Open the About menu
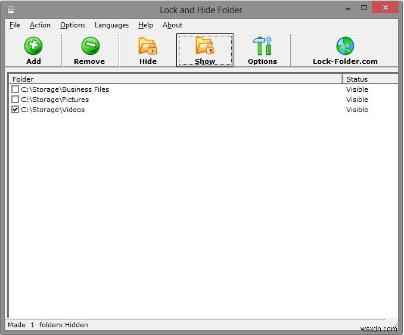The image size is (404, 335). (172, 25)
